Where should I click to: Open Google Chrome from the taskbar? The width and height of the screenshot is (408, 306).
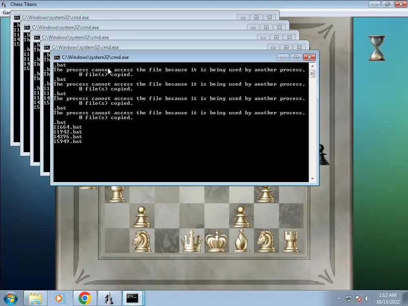[84, 298]
